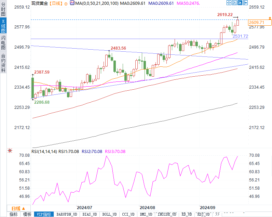This screenshot has width=272, height=217.
Task: Click the leftmost top-right chart toolbar icon
Action: tap(229, 3)
